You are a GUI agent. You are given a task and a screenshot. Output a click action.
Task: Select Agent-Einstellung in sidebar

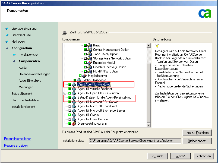coord(30,81)
